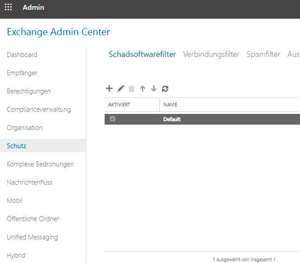The width and height of the screenshot is (300, 263).
Task: Switch to the Verbindungsfilter tab
Action: [211, 54]
